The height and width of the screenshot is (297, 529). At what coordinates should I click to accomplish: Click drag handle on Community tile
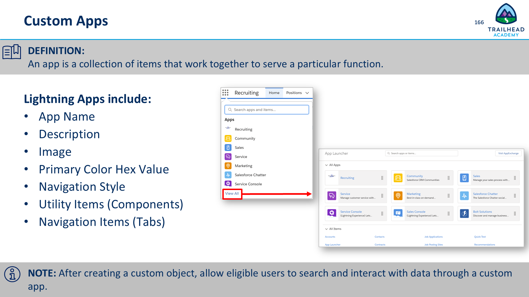click(449, 178)
